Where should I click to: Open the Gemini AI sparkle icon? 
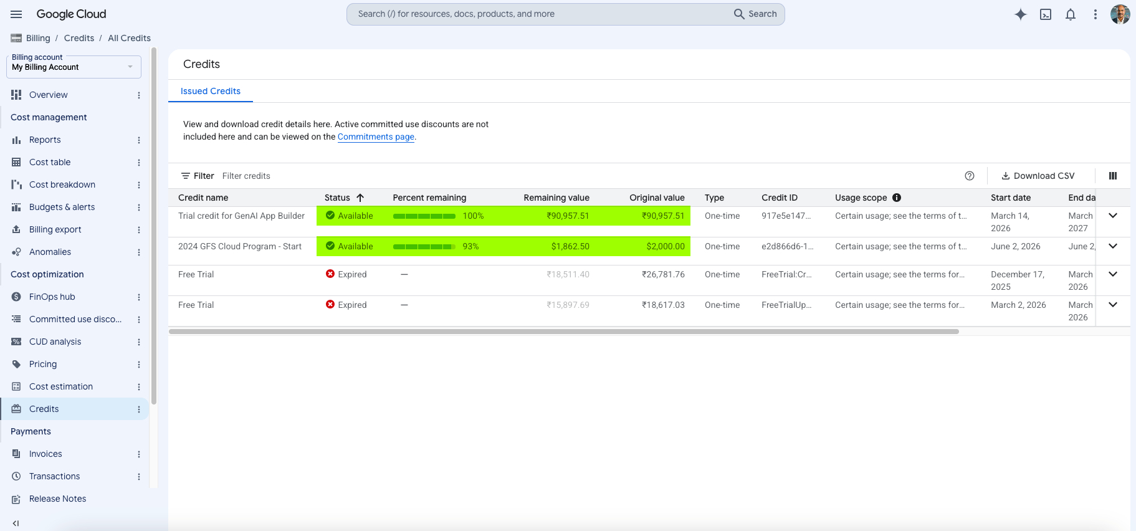click(1021, 14)
